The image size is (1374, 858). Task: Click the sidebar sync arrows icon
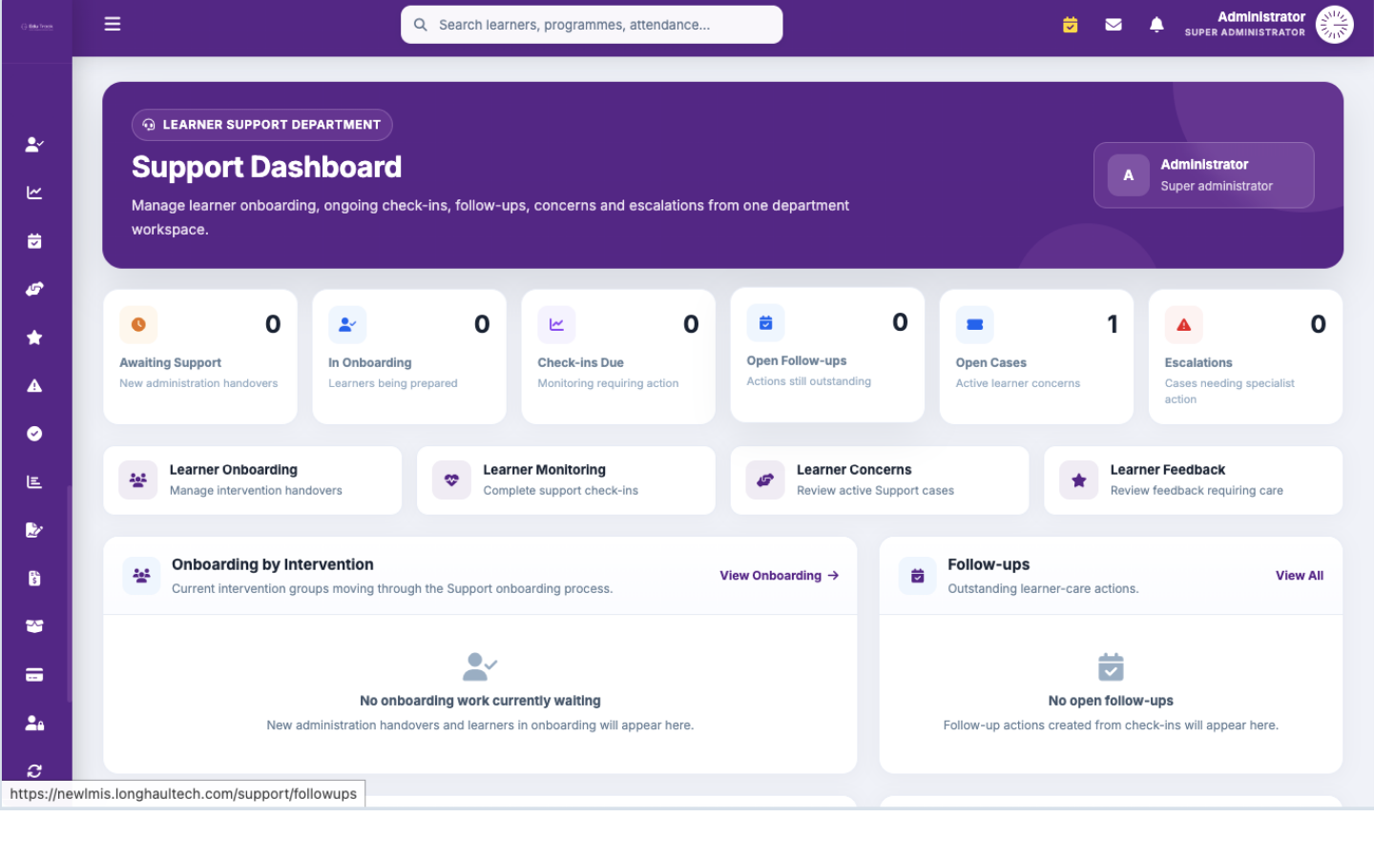point(34,770)
